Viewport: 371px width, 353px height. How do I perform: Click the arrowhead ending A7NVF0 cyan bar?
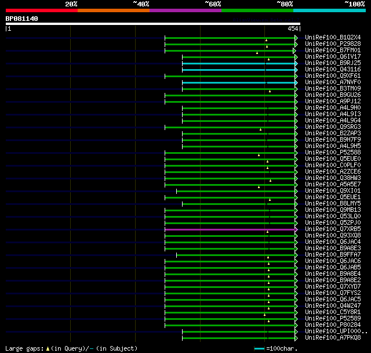pyautogui.click(x=296, y=82)
